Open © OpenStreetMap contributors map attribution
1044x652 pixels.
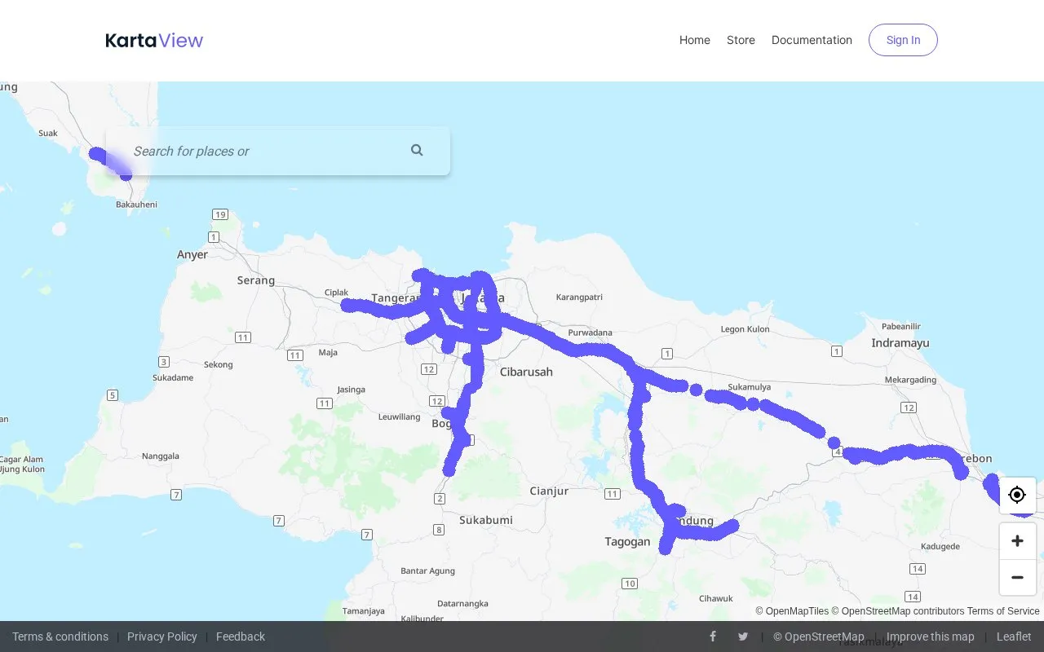click(898, 611)
